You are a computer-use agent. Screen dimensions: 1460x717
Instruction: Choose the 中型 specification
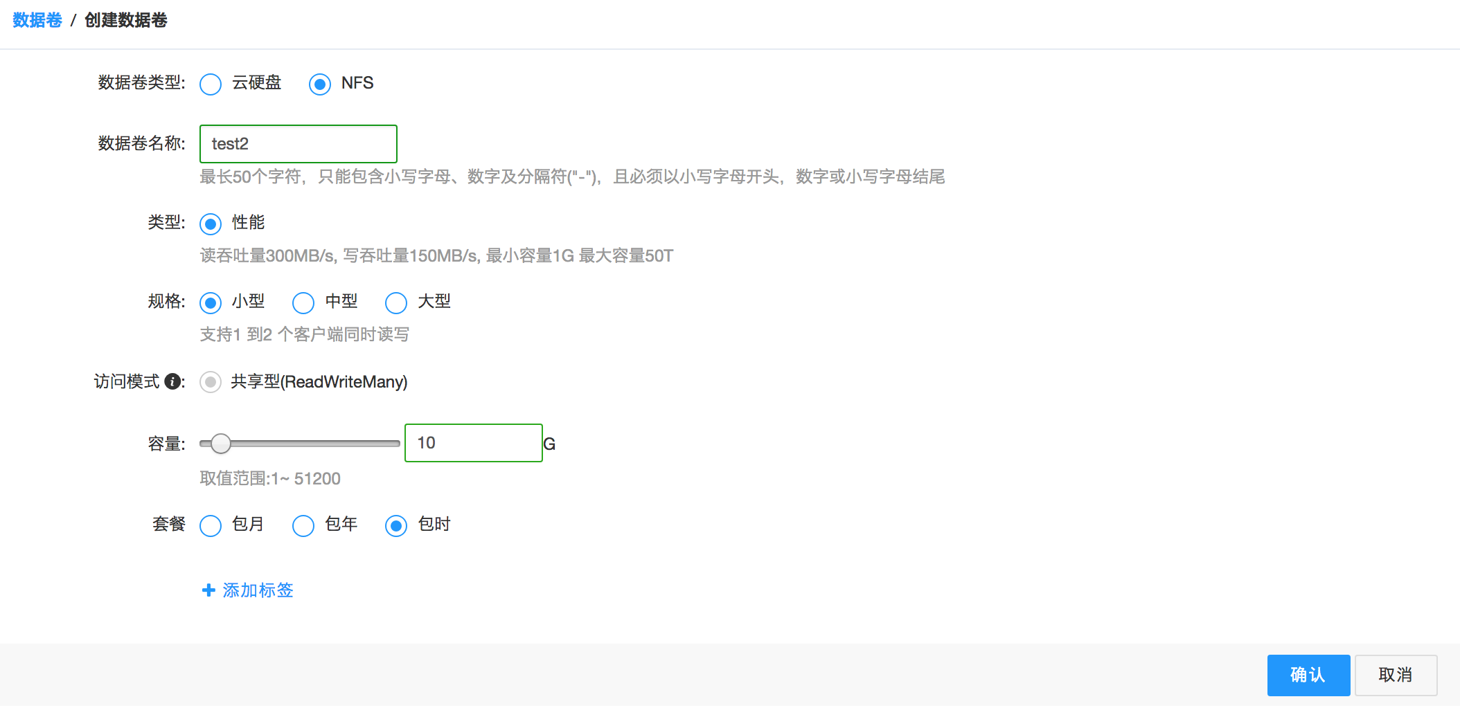coord(303,302)
